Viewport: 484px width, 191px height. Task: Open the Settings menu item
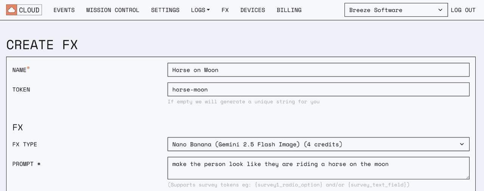[165, 10]
